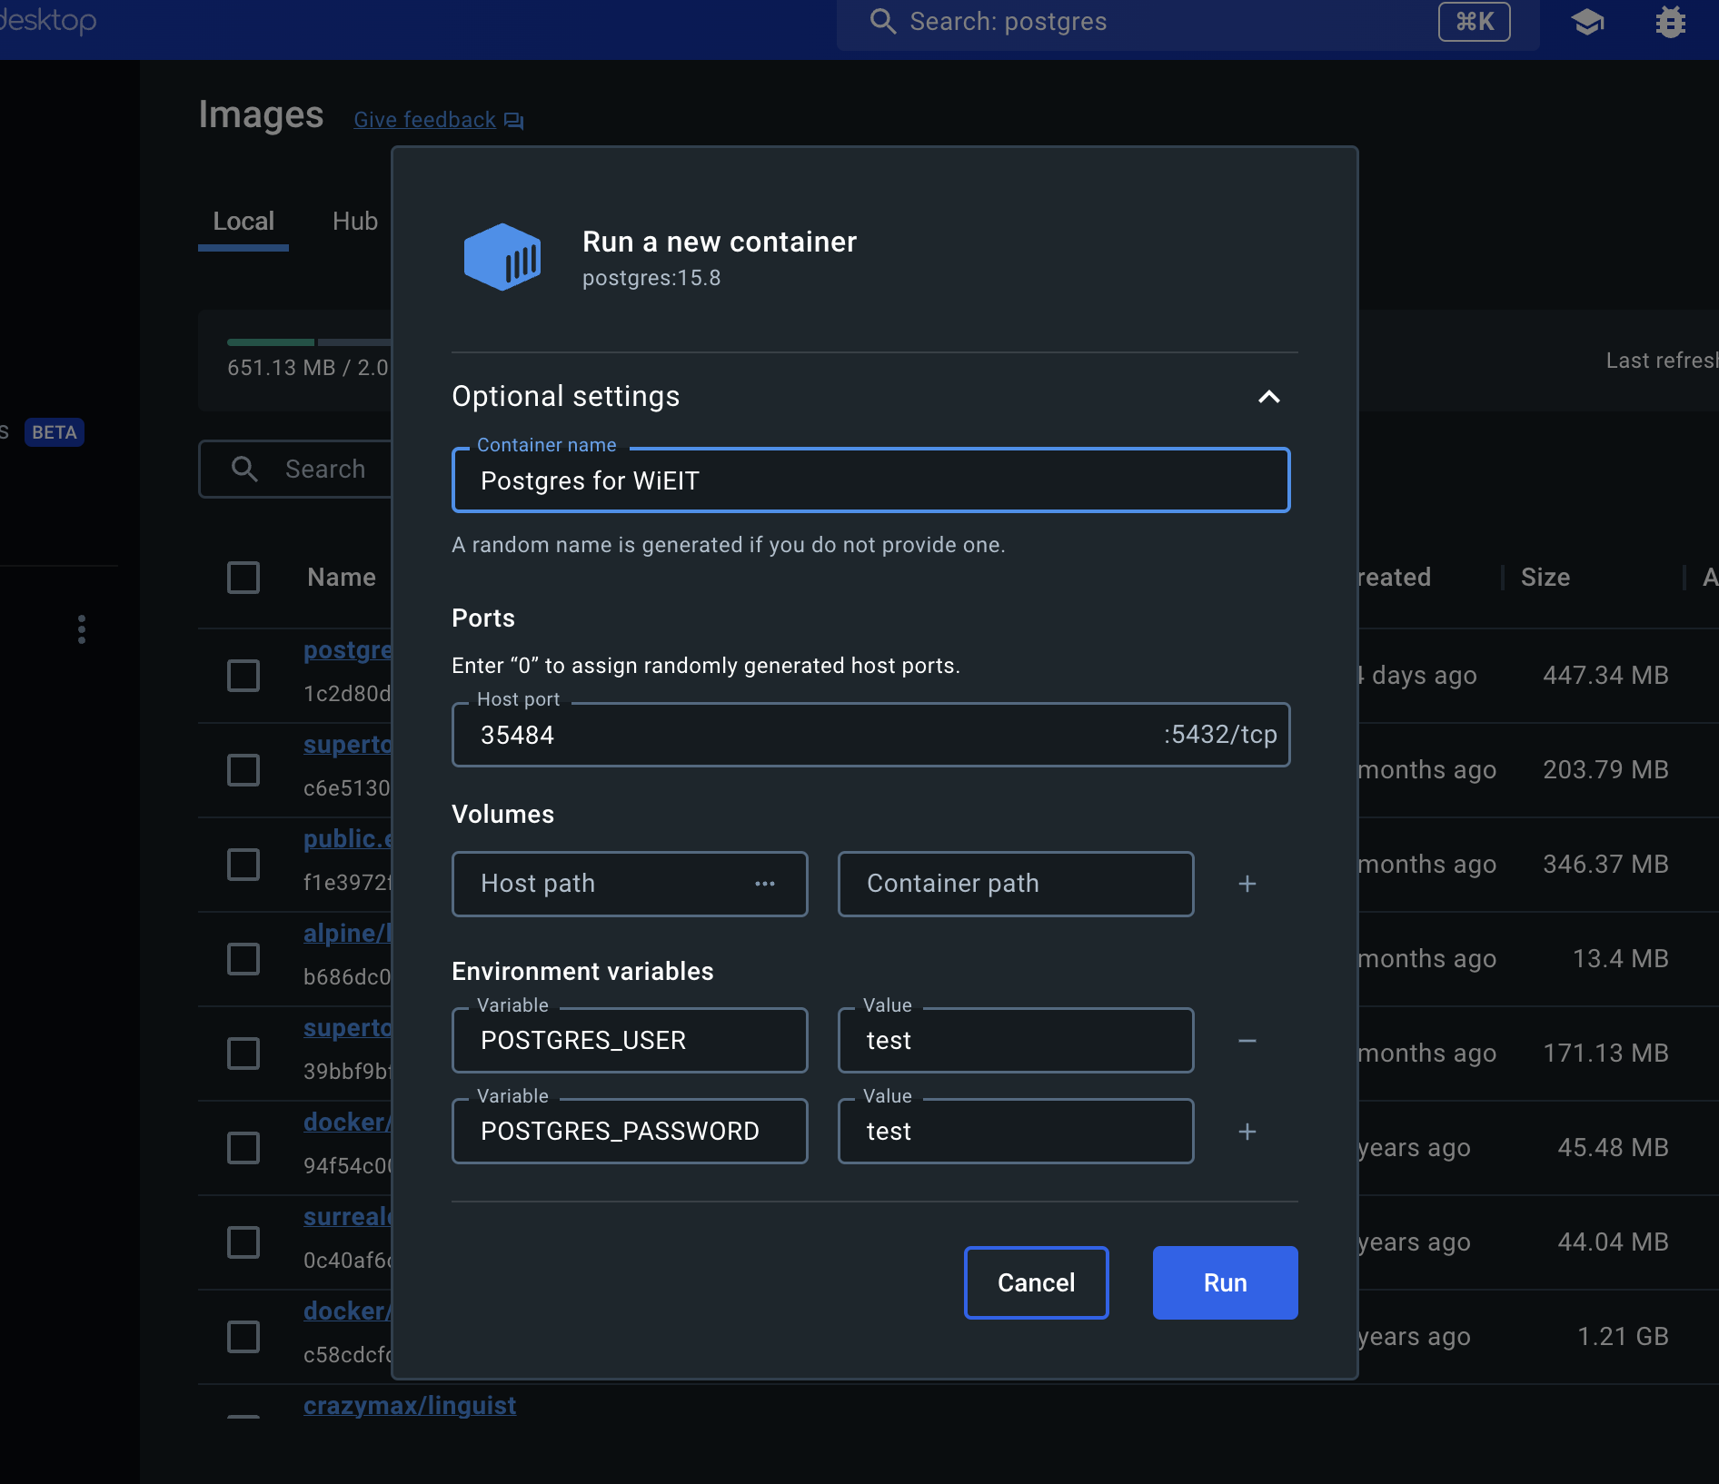1719x1484 pixels.
Task: Edit the POSTGRES_USER value field
Action: point(1016,1041)
